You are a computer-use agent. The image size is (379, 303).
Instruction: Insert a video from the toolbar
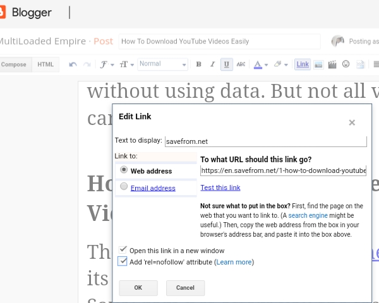332,64
